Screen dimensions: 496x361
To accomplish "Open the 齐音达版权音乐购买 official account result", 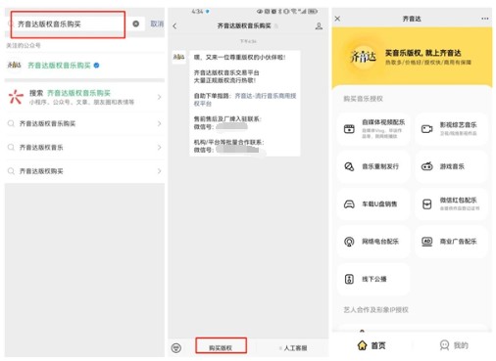I will [84, 66].
